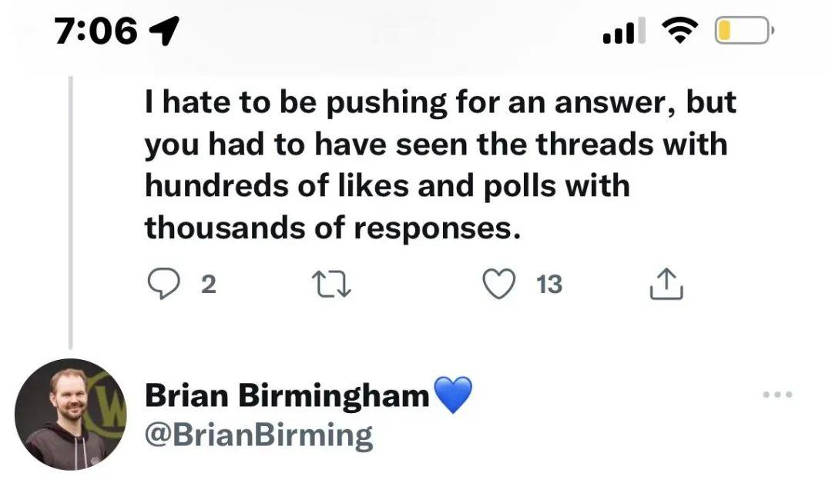Tap the location arrow status icon
This screenshot has width=832, height=493.
click(x=163, y=32)
